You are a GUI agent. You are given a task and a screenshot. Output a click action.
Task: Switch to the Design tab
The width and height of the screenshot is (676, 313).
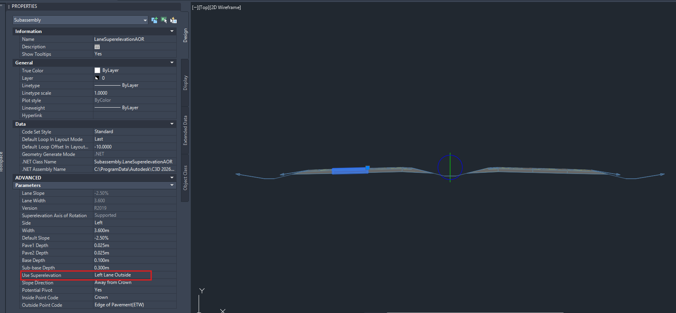[185, 35]
